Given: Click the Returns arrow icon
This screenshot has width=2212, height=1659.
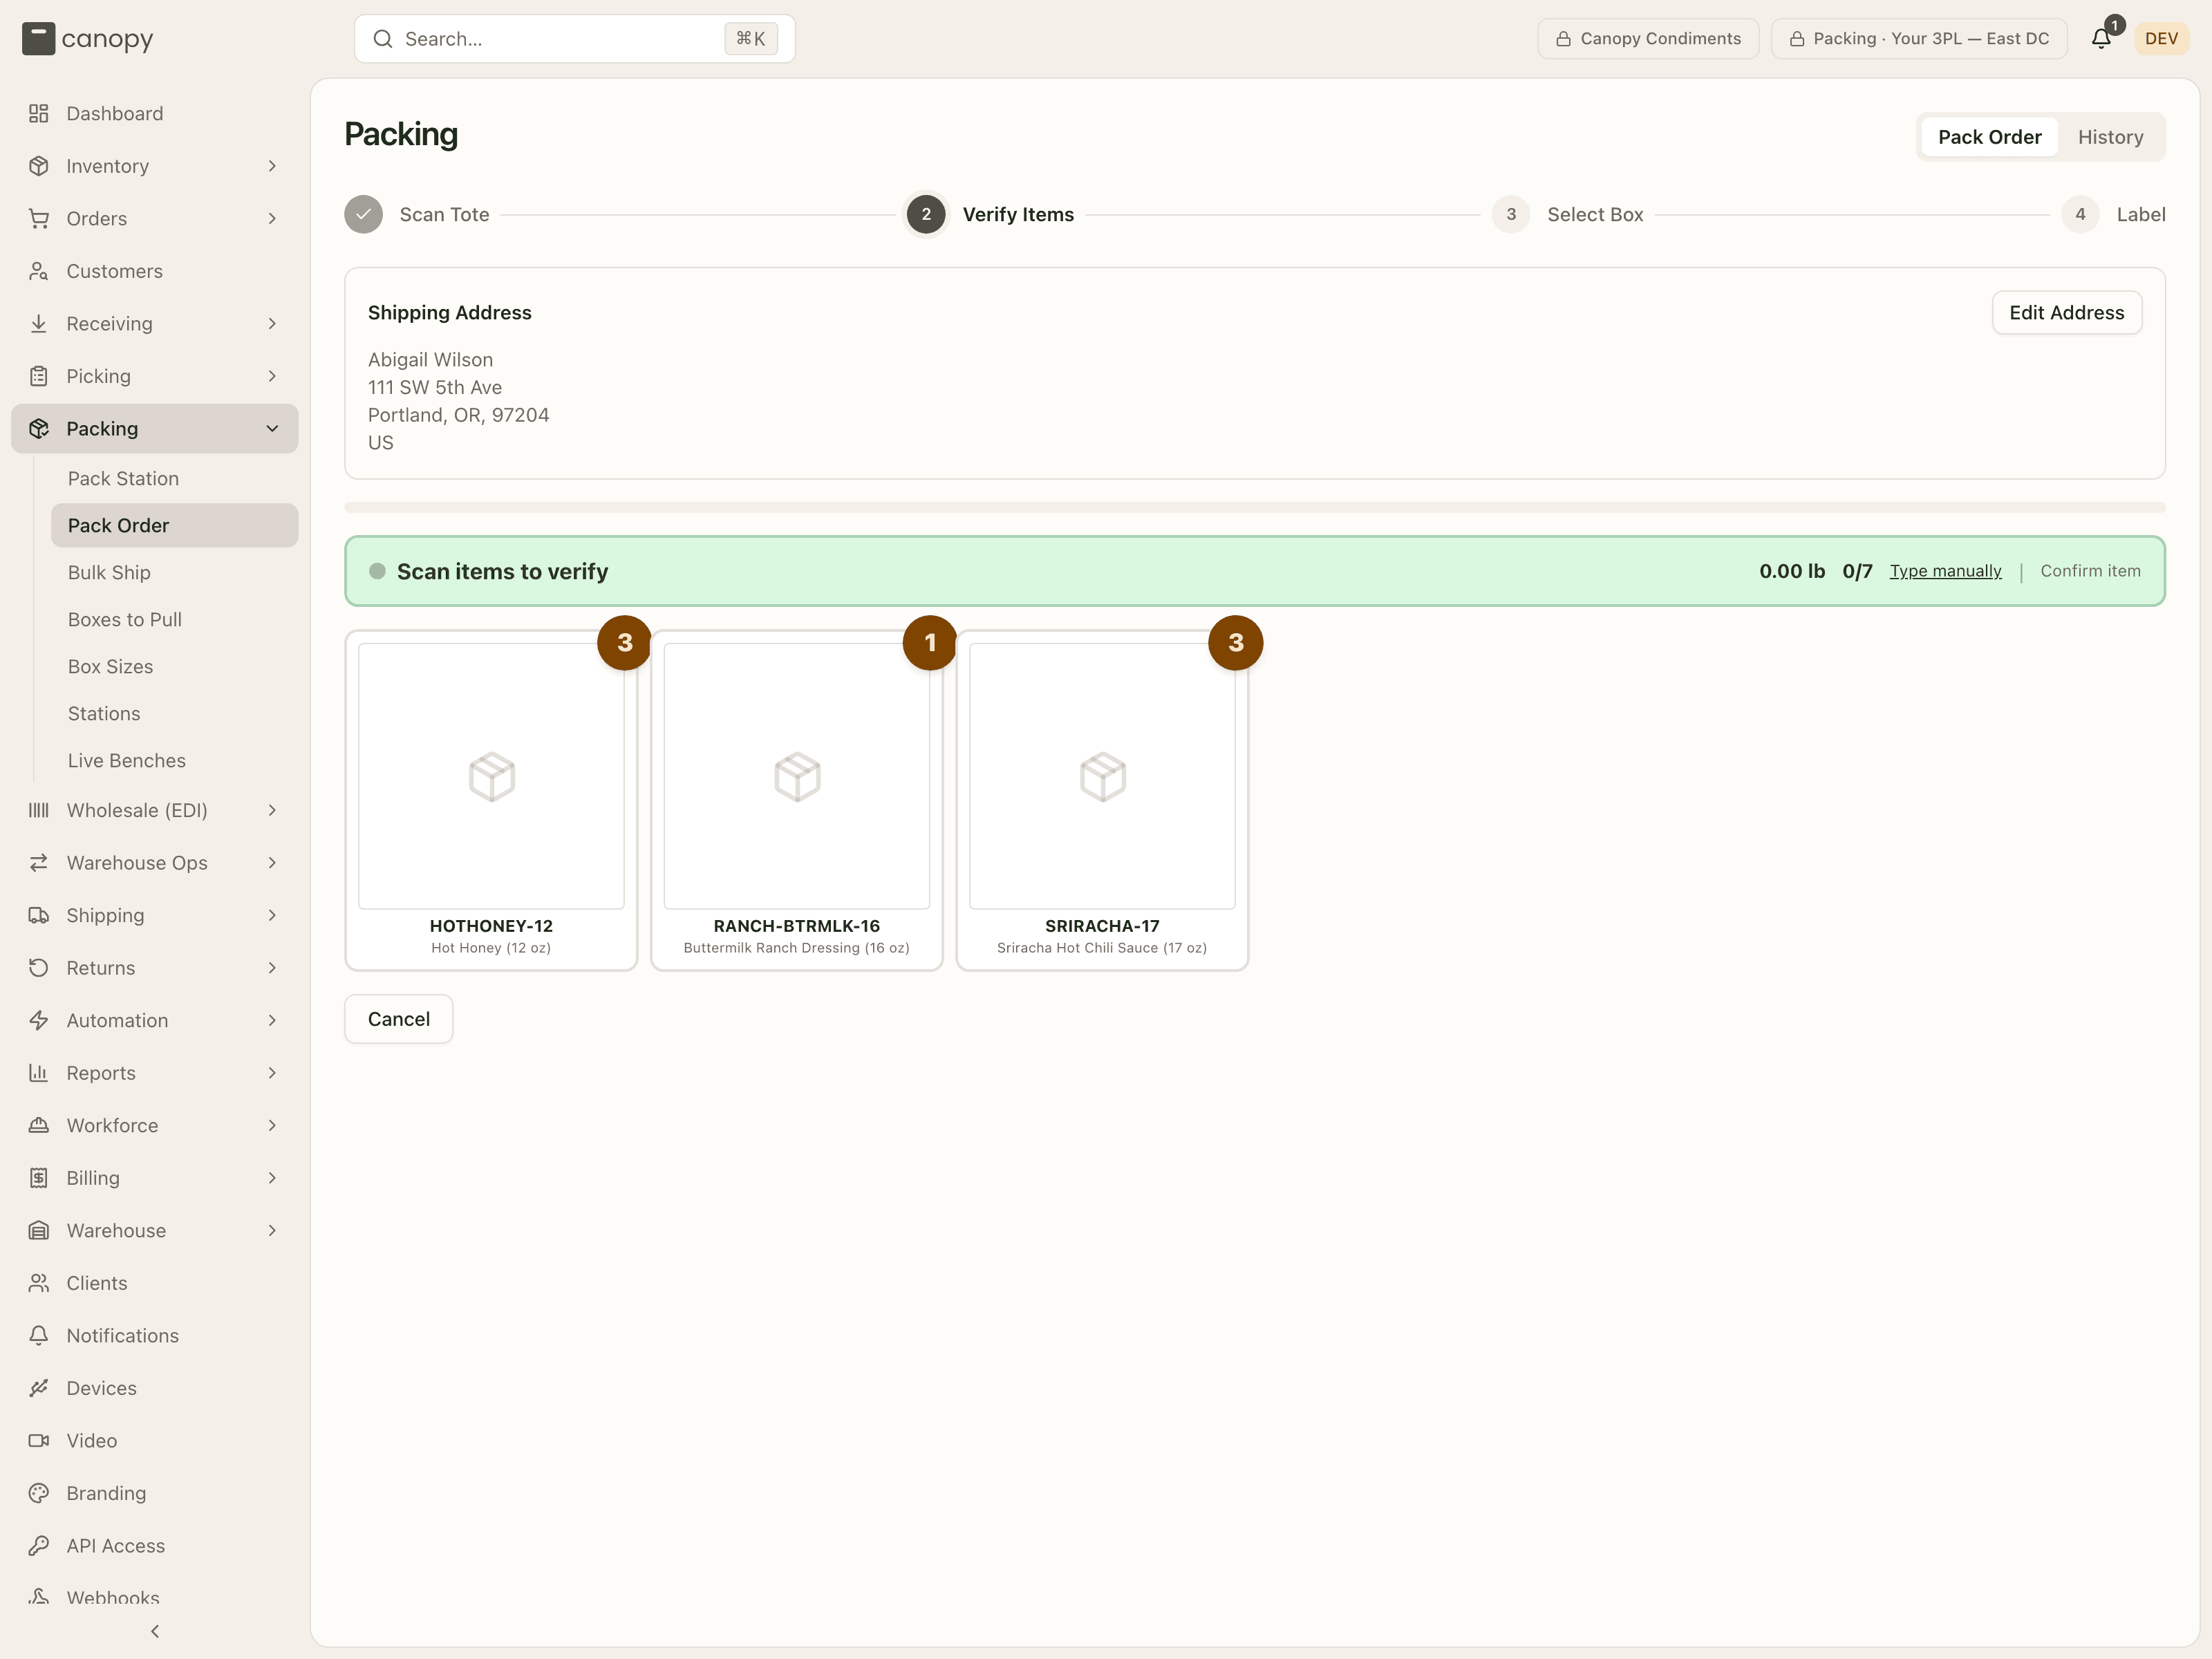Looking at the screenshot, I should pyautogui.click(x=39, y=968).
